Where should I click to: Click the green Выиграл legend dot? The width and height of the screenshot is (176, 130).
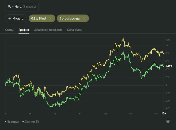pos(6,122)
